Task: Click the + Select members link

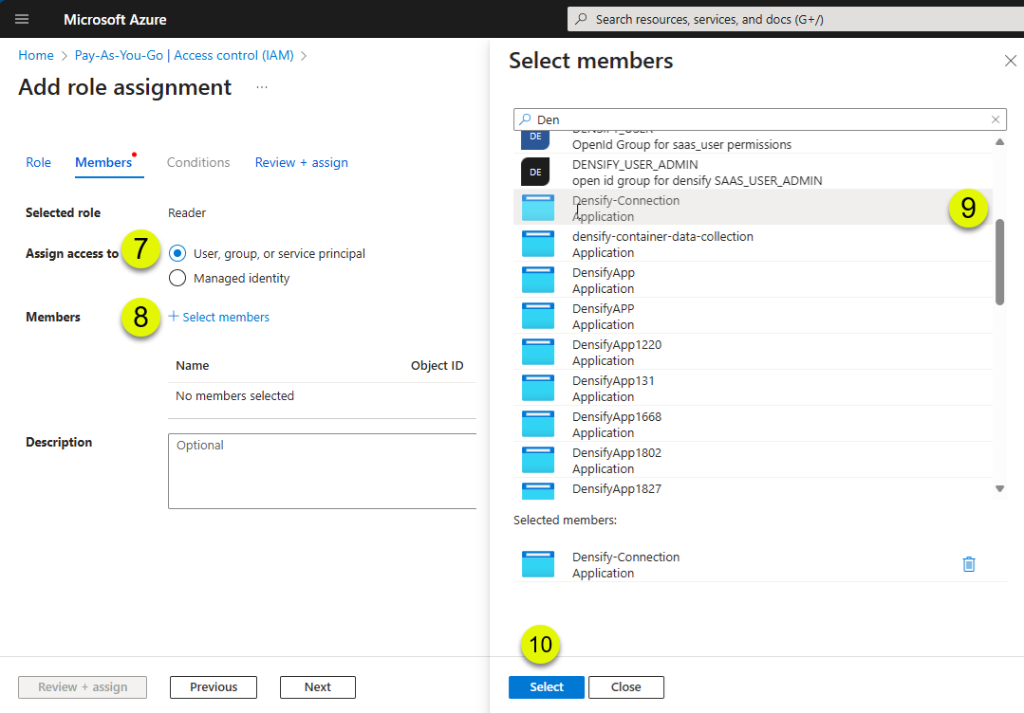Action: tap(219, 317)
